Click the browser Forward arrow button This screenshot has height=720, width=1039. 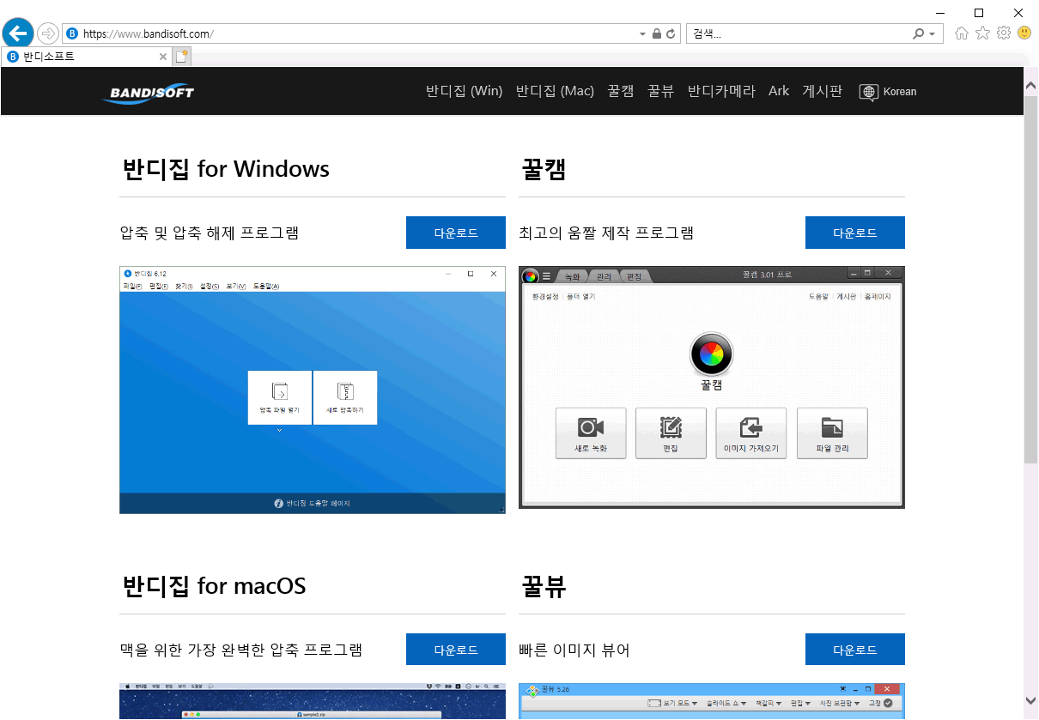(x=48, y=33)
